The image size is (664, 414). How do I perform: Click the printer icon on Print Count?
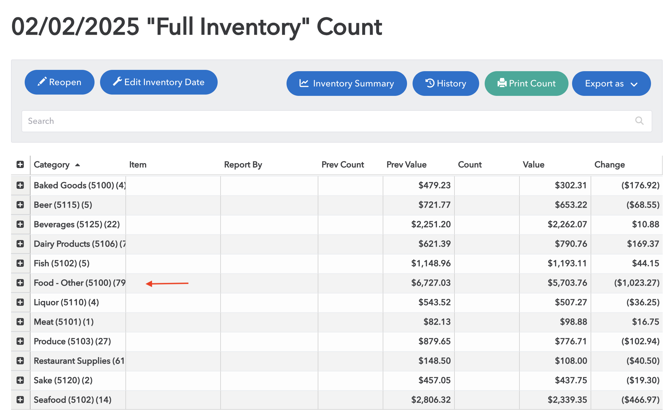(502, 83)
